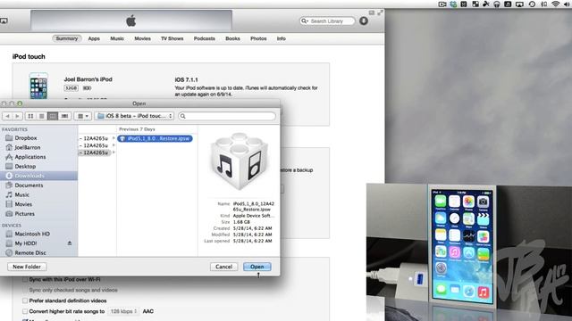Image resolution: width=572 pixels, height=321 pixels.
Task: Switch to the Books tab
Action: (232, 38)
